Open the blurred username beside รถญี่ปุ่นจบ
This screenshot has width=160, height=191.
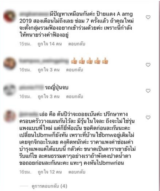[32, 88]
